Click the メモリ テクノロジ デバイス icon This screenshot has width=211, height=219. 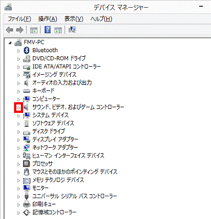(x=26, y=180)
